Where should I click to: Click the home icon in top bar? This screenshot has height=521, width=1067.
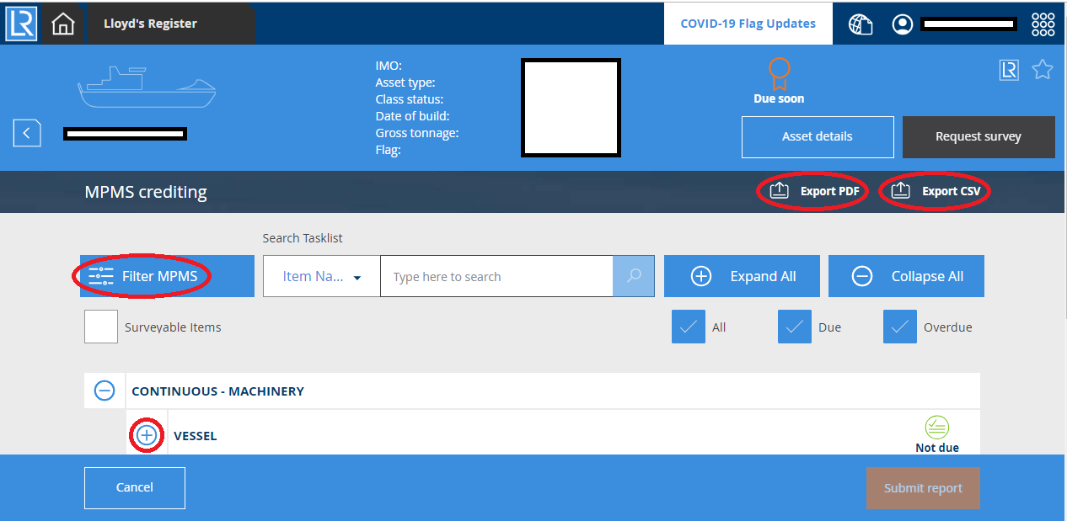pos(63,24)
